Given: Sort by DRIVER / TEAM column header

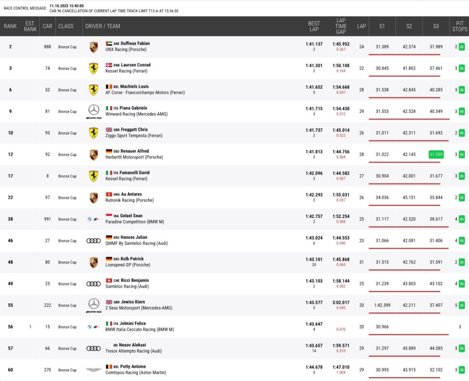Looking at the screenshot, I should [103, 26].
